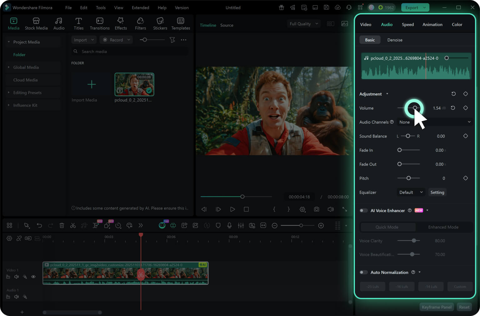Take a snapshot with the camera icon
This screenshot has width=480, height=316.
click(x=317, y=209)
